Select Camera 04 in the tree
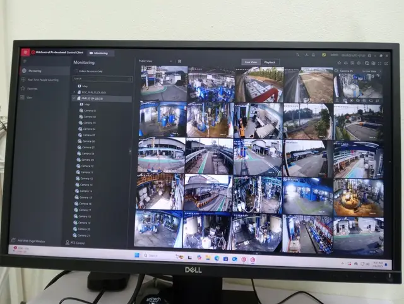The image size is (404, 304). (87, 129)
